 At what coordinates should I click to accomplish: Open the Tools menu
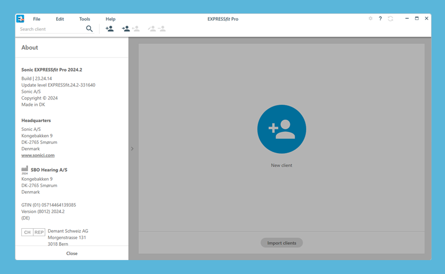tap(85, 19)
